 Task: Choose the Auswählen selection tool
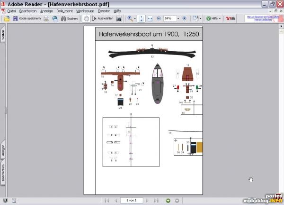coord(103,19)
